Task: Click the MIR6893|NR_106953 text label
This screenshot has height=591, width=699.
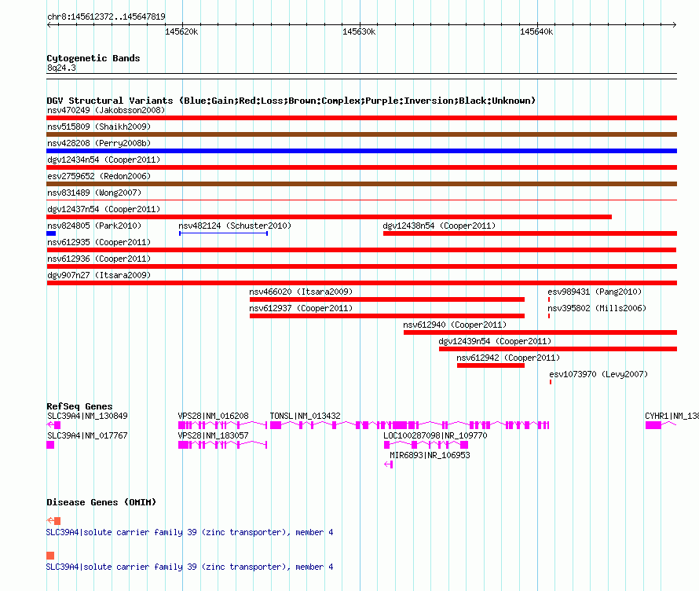Action: point(430,455)
